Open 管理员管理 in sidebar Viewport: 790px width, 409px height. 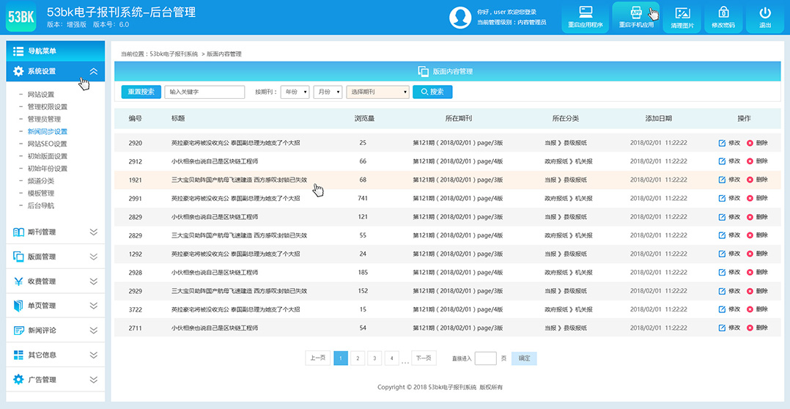(44, 119)
